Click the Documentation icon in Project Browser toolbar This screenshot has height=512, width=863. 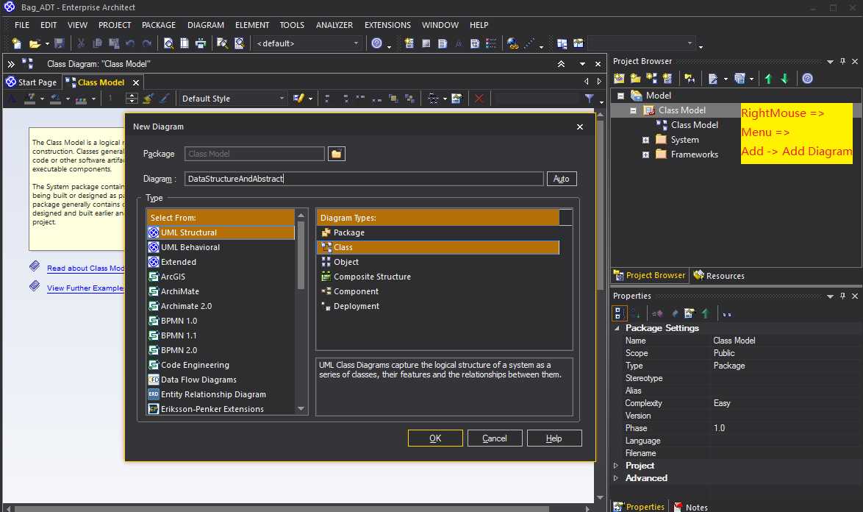click(x=713, y=79)
